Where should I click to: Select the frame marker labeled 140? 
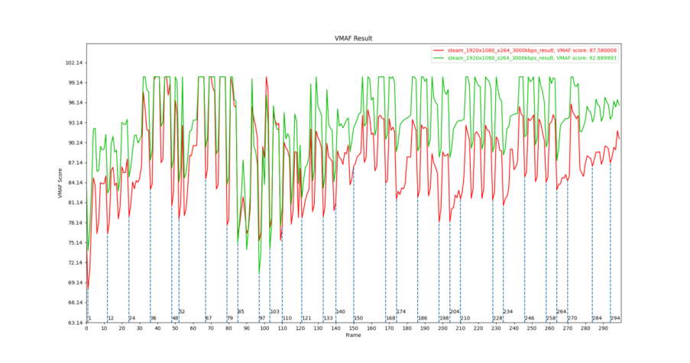click(340, 311)
